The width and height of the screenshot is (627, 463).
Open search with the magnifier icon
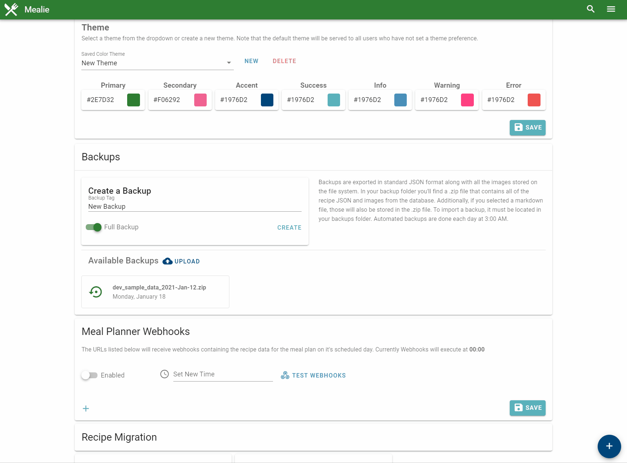coord(590,9)
